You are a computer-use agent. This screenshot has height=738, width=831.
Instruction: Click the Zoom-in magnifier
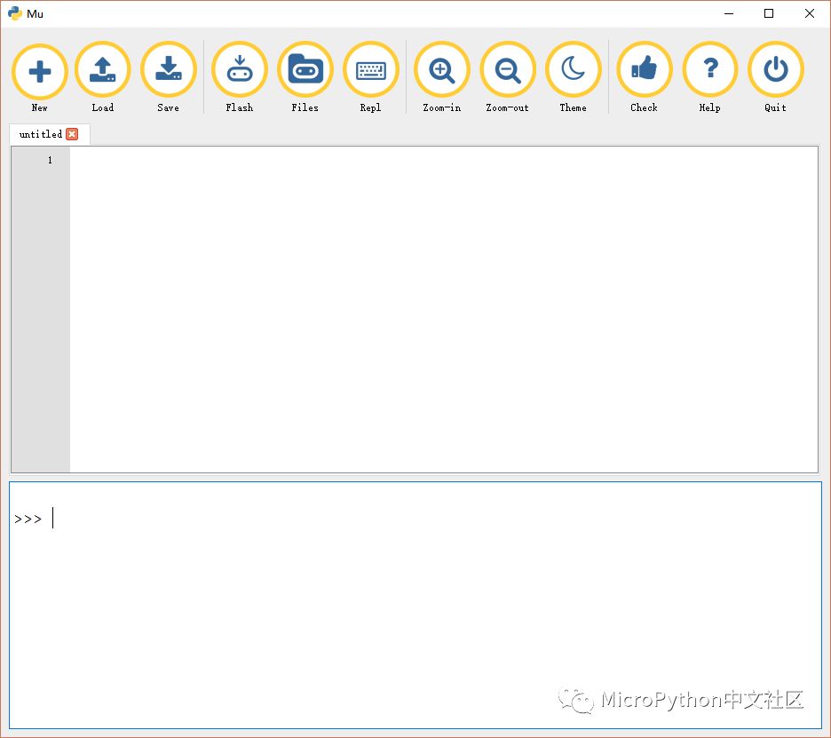442,70
